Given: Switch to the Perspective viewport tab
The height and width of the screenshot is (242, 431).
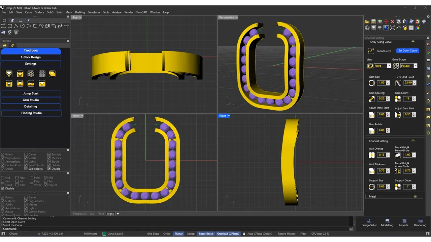Looking at the screenshot, I should 80,214.
